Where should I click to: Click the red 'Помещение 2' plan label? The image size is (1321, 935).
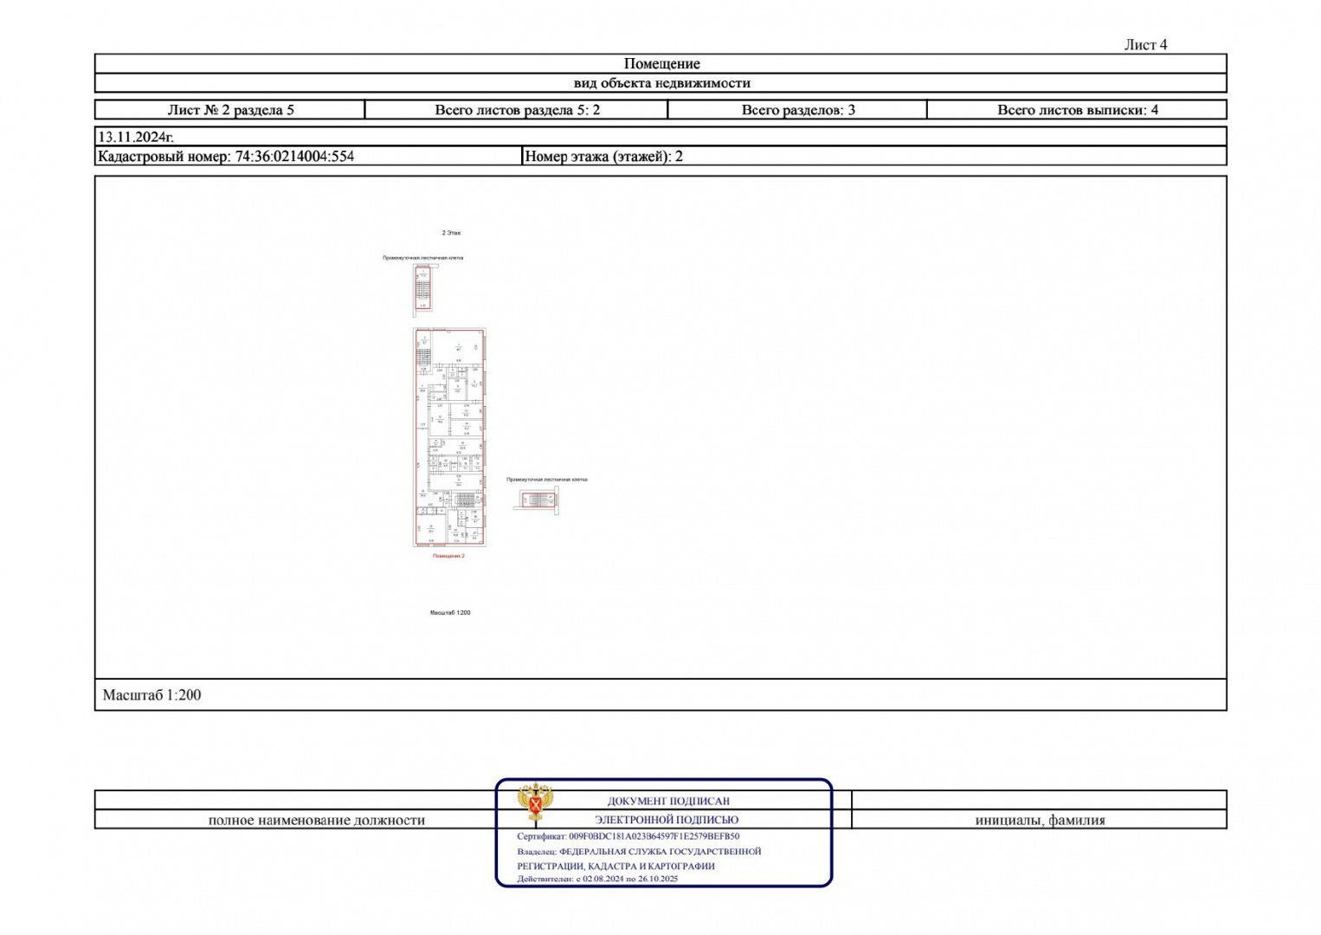[x=448, y=556]
